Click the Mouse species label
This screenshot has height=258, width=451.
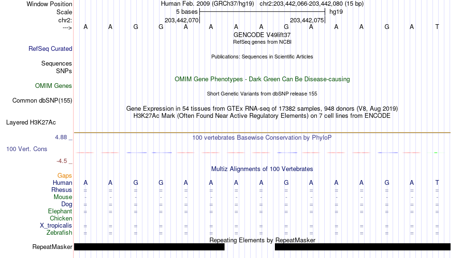pos(63,197)
